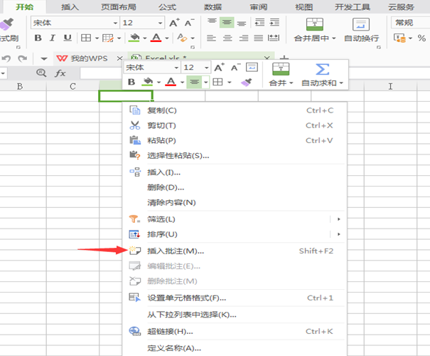Open the mini toolbar font name dropdown

(x=176, y=68)
